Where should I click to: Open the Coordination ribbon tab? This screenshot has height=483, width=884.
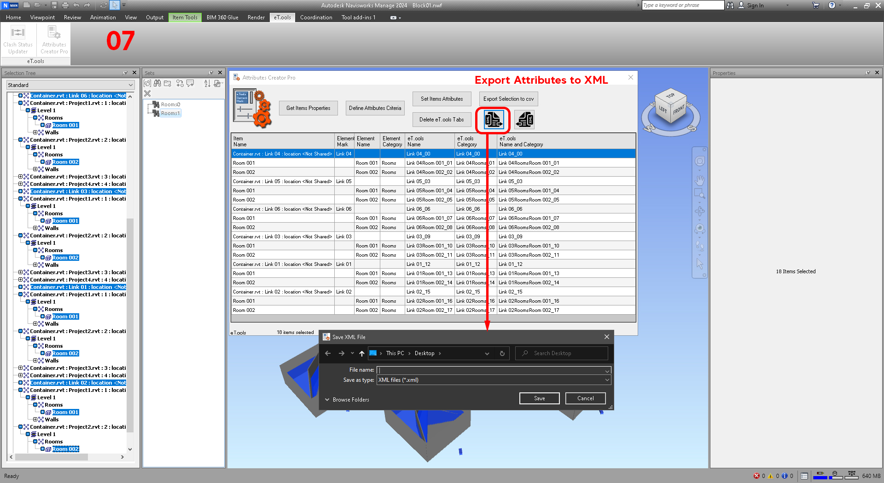click(316, 17)
